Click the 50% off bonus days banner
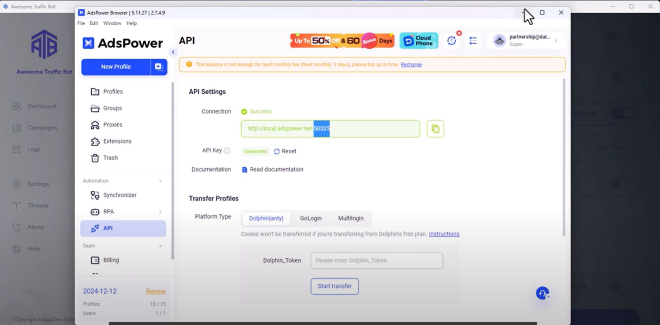Image resolution: width=660 pixels, height=325 pixels. point(342,41)
